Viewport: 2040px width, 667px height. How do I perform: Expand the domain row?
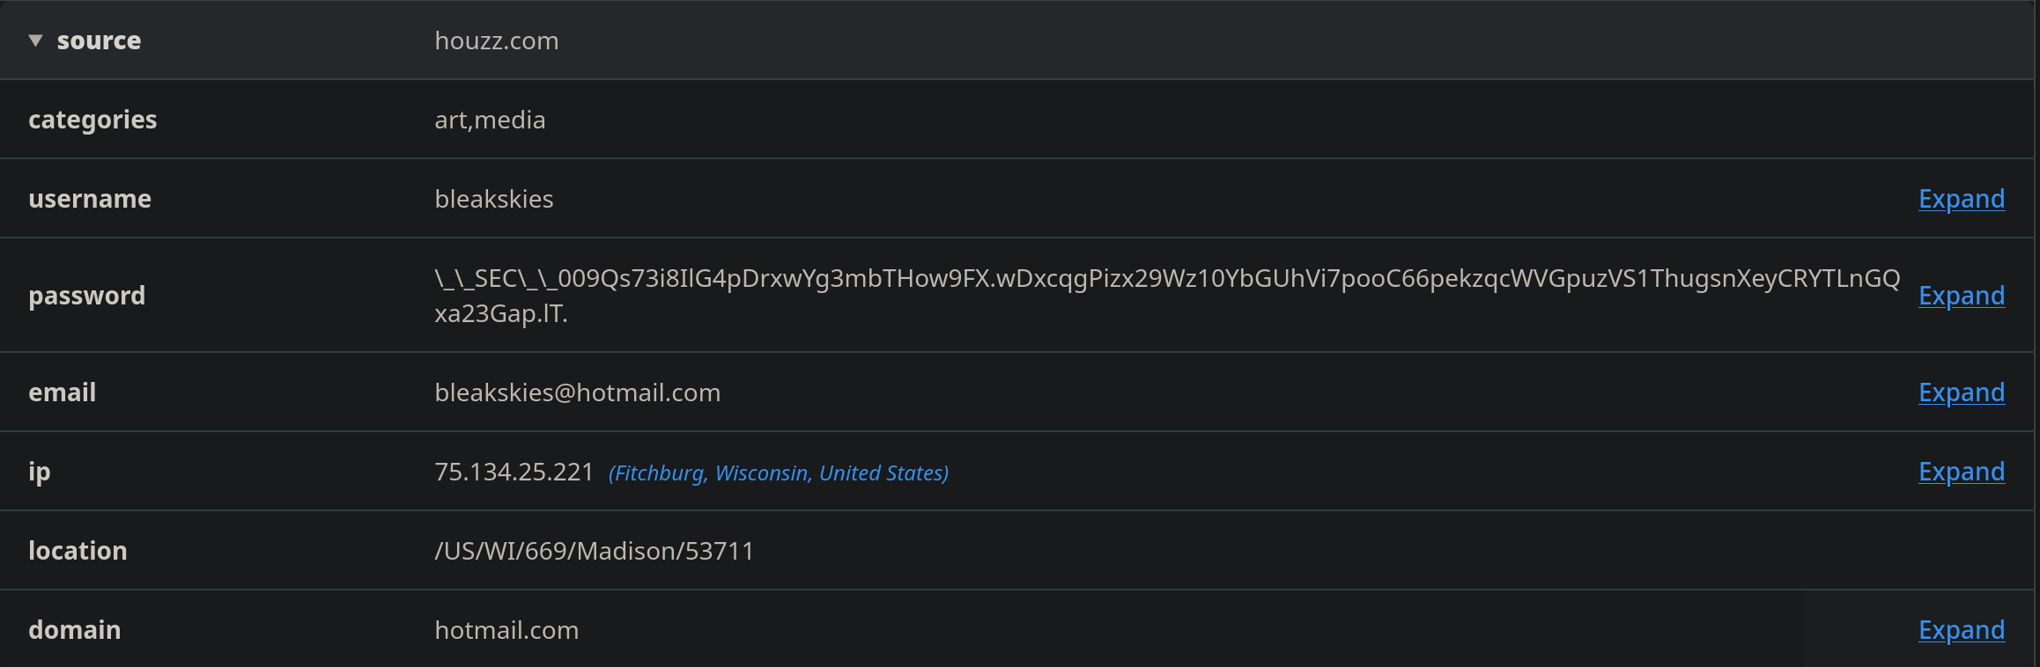(x=1961, y=630)
